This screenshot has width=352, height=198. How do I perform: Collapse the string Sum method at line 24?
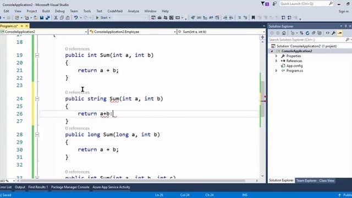point(37,99)
